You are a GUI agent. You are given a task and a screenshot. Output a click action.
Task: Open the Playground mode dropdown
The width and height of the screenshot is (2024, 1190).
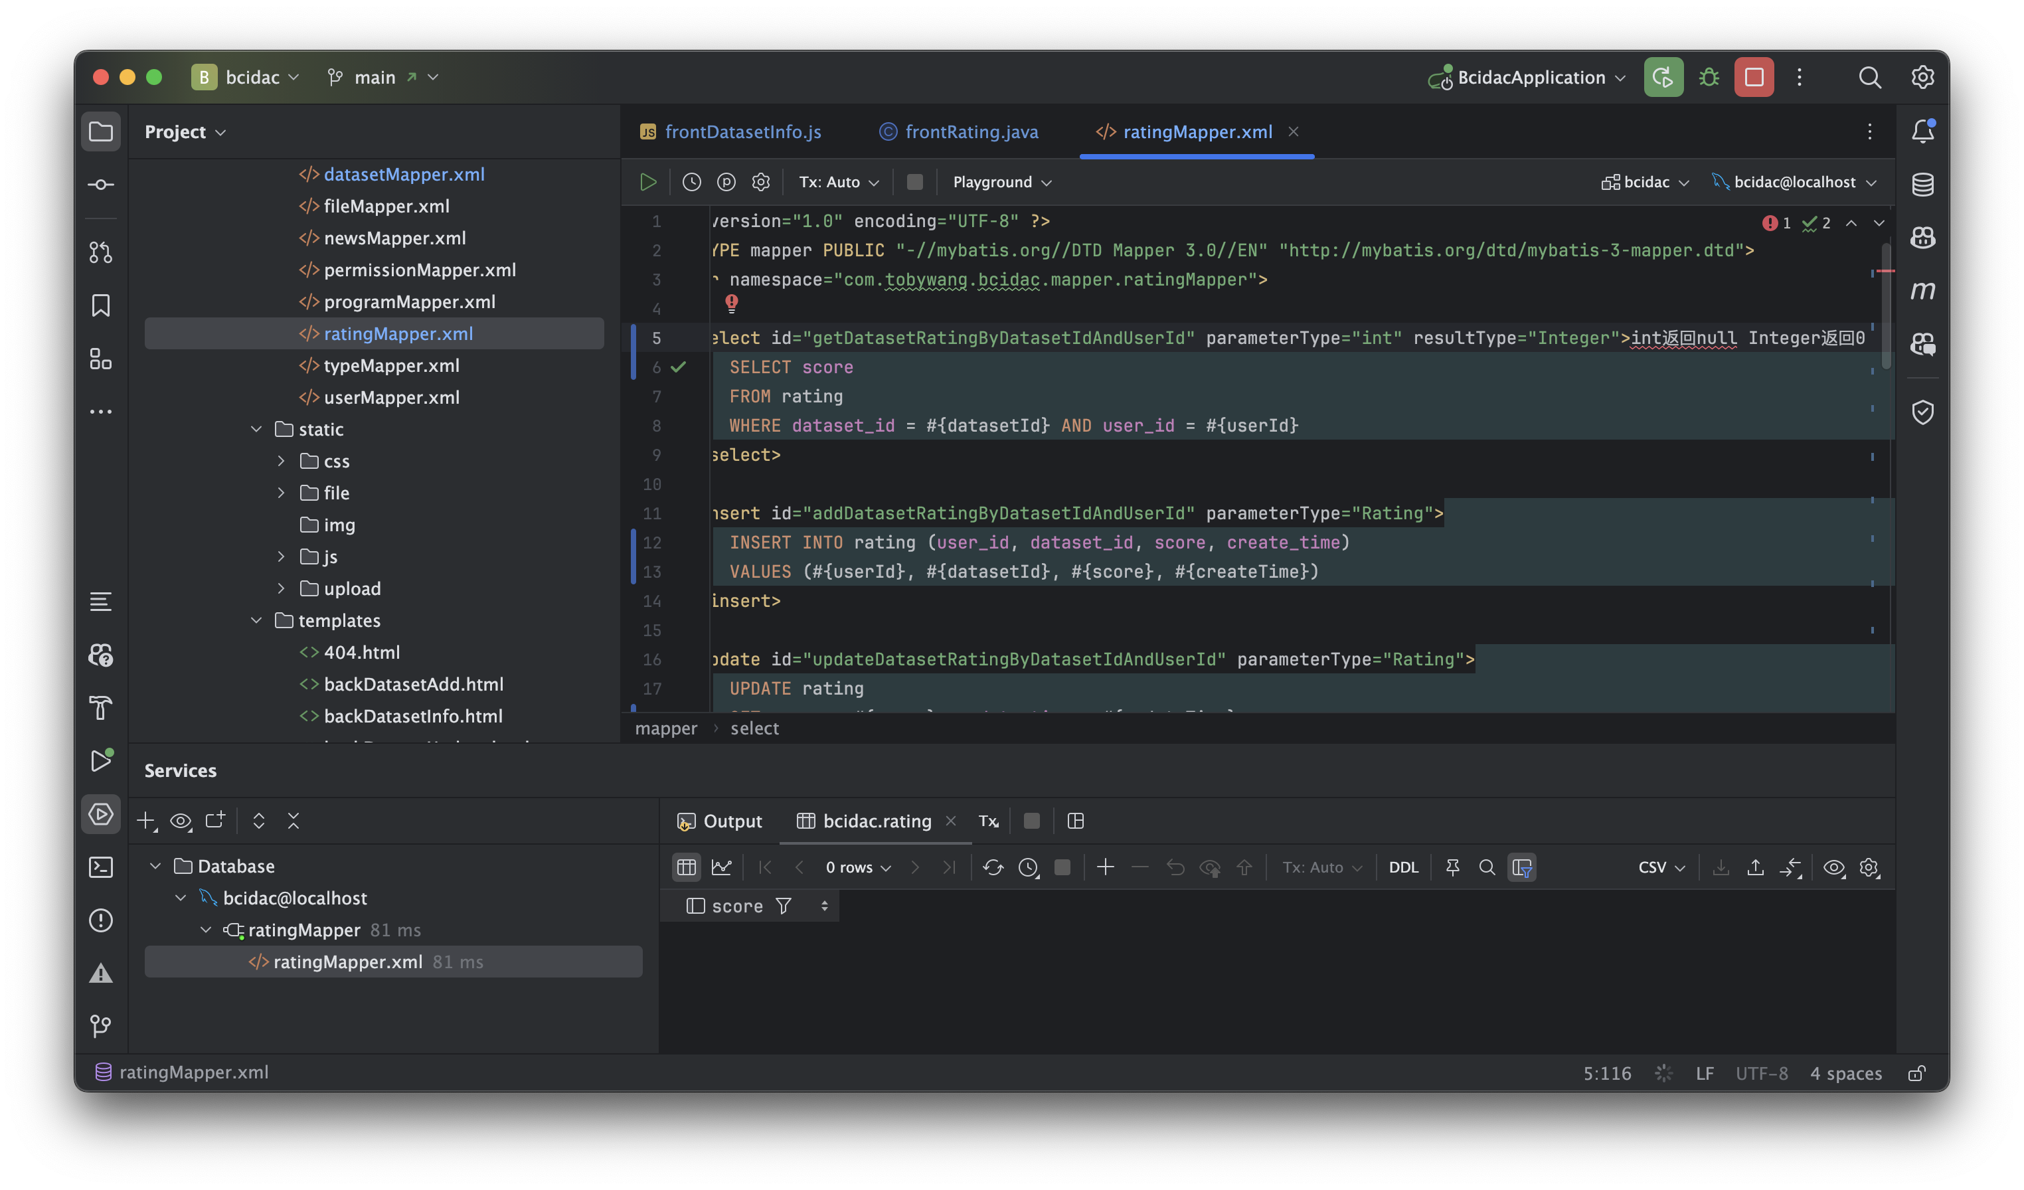[x=1001, y=182]
